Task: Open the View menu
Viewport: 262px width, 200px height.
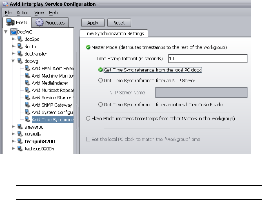Action: tap(39, 13)
